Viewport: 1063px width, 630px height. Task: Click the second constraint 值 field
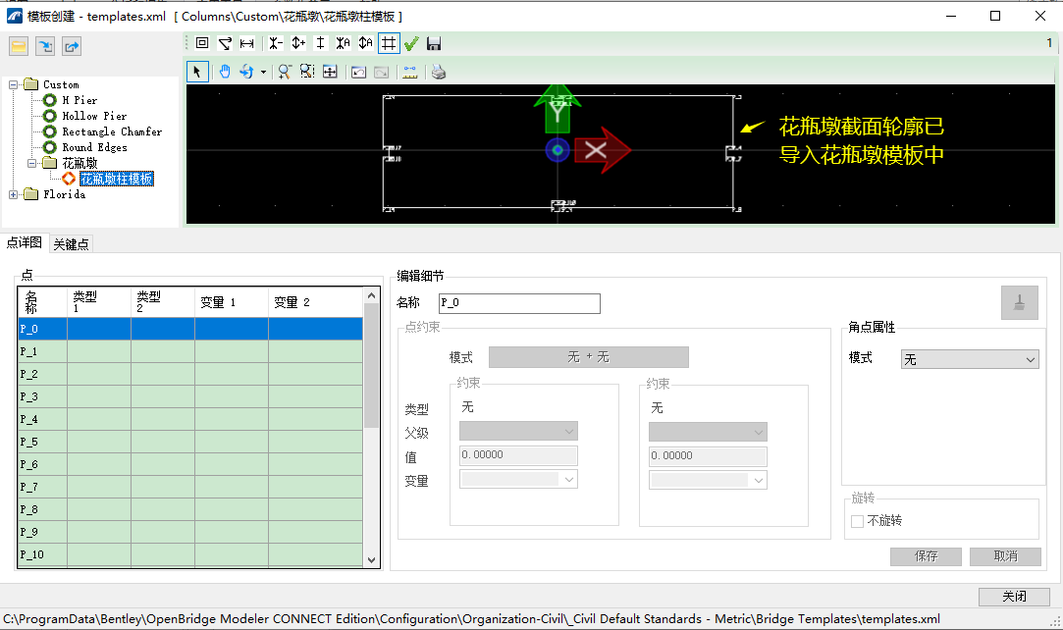708,455
